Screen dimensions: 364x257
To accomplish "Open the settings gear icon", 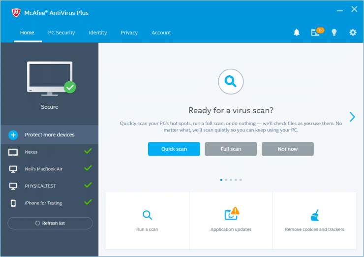I will 353,32.
